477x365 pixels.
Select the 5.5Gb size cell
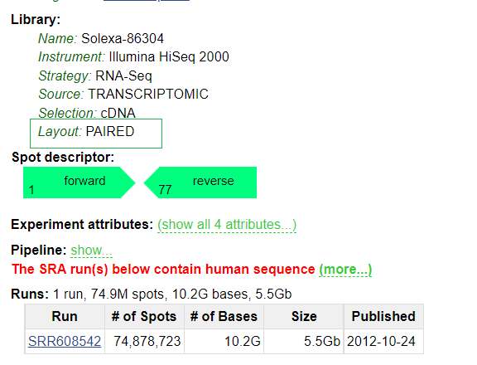[304, 341]
